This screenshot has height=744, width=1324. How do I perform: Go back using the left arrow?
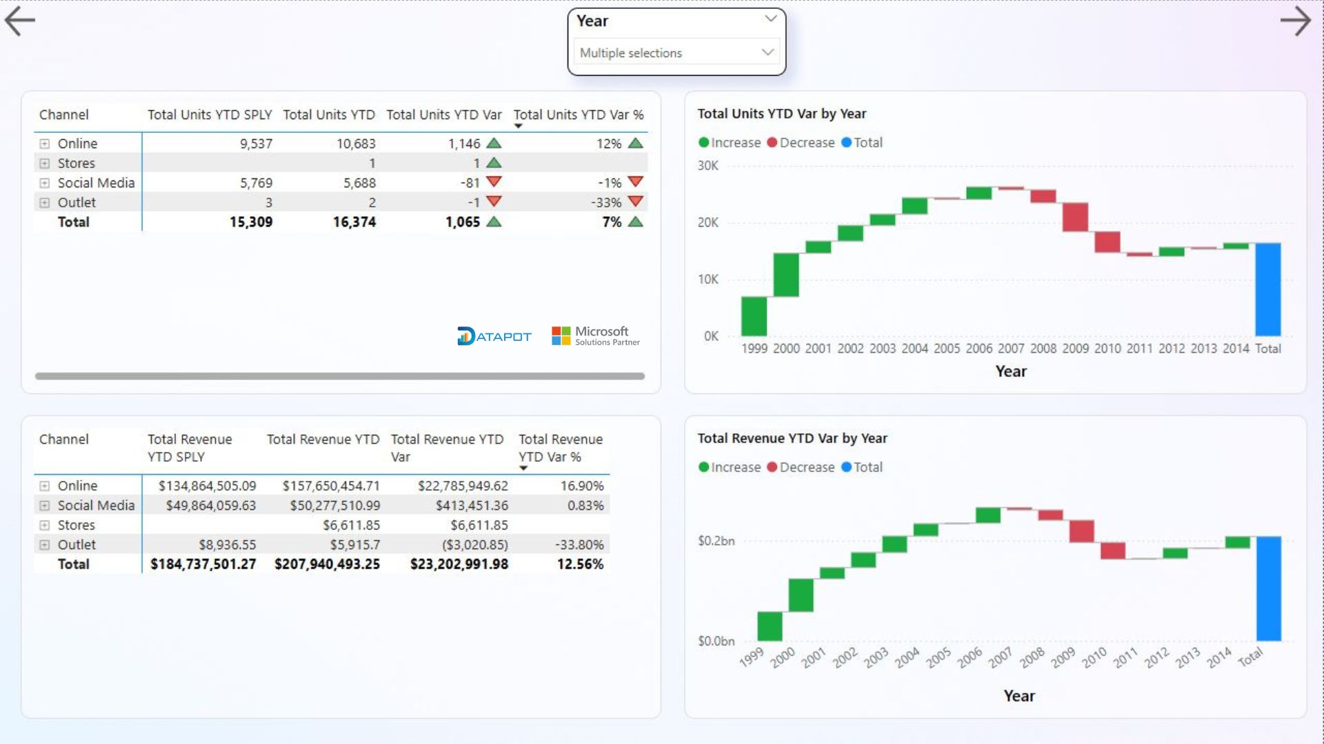(20, 21)
